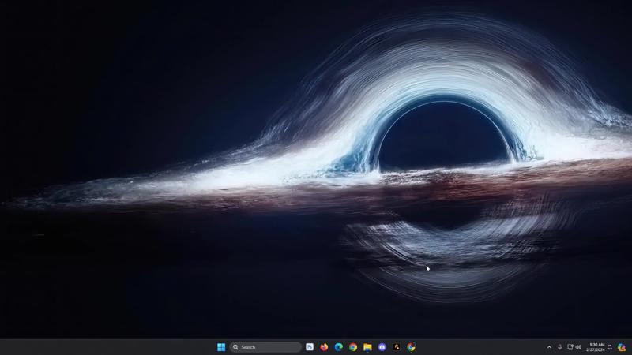
Task: Open the orange-and-black app icon after Discord
Action: (397, 347)
